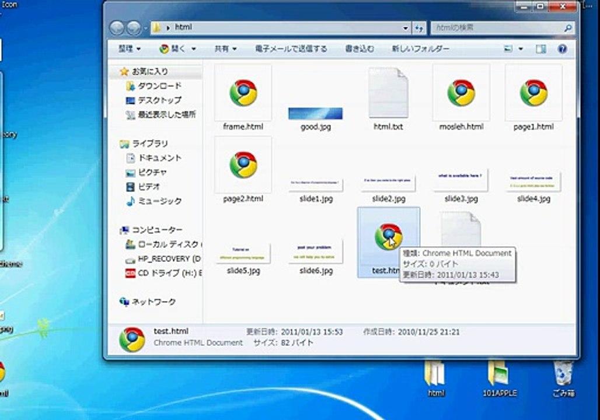The width and height of the screenshot is (600, 420).
Task: Expand the address bar history dropdown
Action: click(x=405, y=28)
